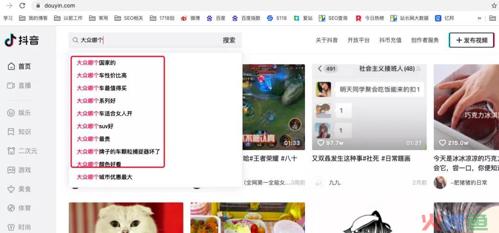Open the 巧克力冰淇淋 video thumbnail
This screenshot has width=499, height=233.
(466, 107)
